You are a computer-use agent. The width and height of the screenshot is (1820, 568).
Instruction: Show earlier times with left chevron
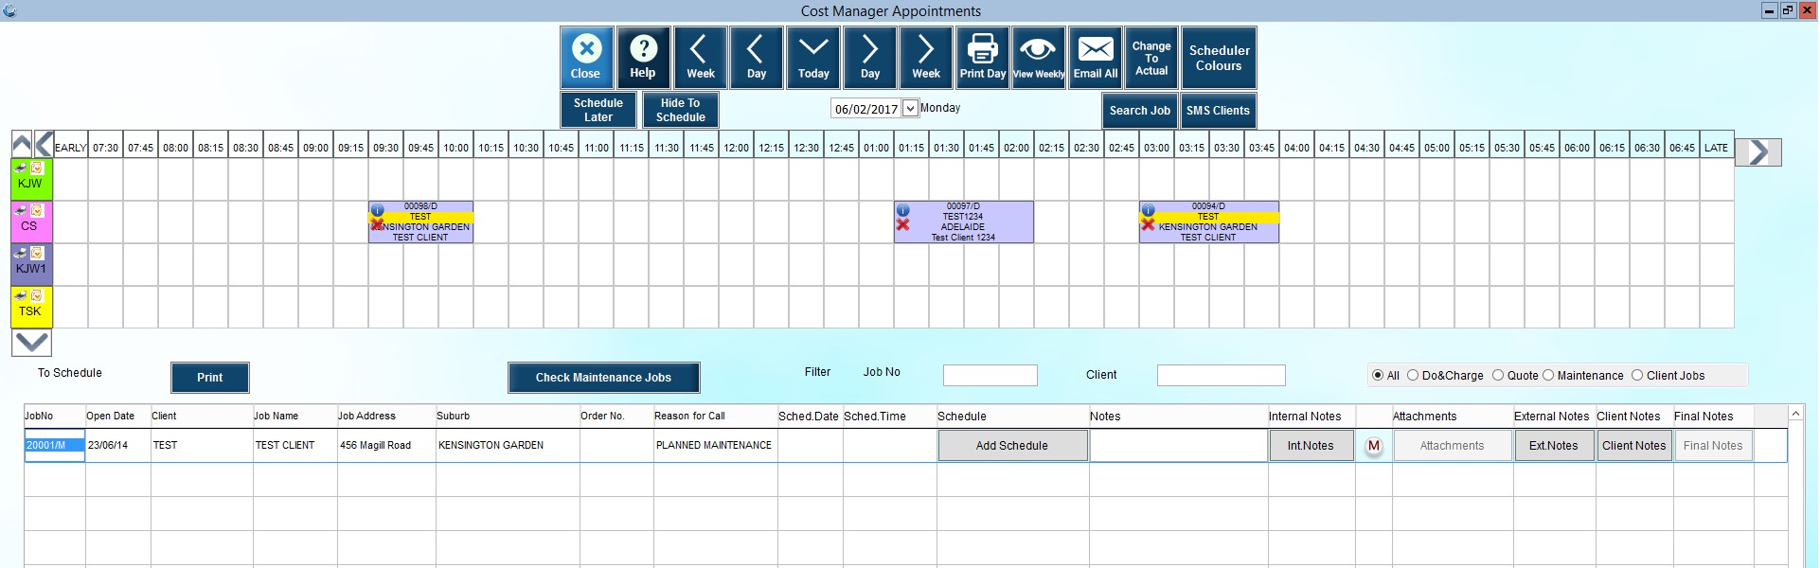44,144
